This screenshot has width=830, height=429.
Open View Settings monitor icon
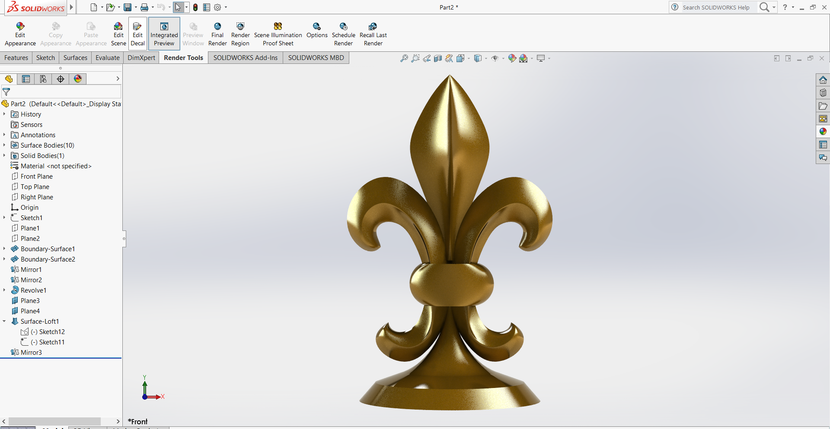click(x=541, y=58)
